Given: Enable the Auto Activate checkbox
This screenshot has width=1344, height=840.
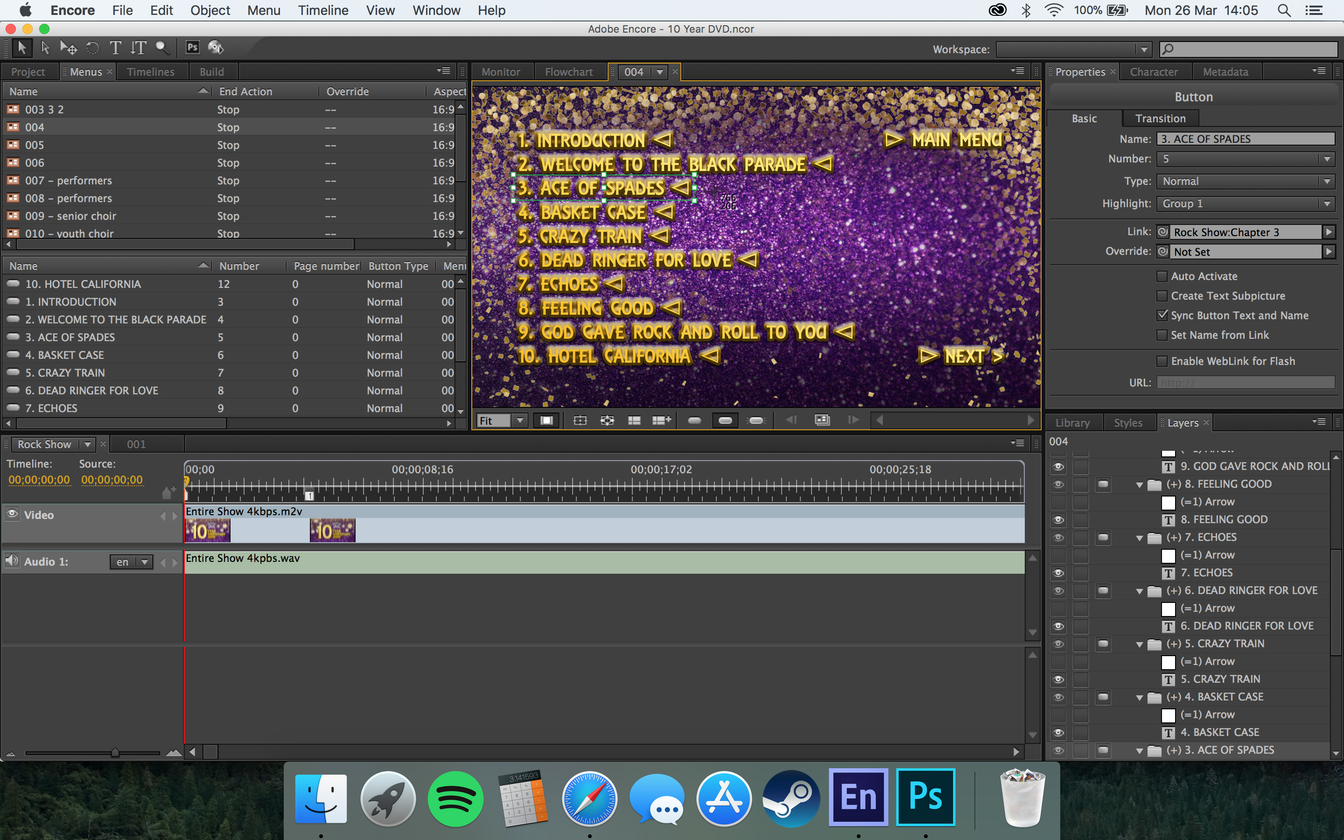Looking at the screenshot, I should click(x=1161, y=276).
